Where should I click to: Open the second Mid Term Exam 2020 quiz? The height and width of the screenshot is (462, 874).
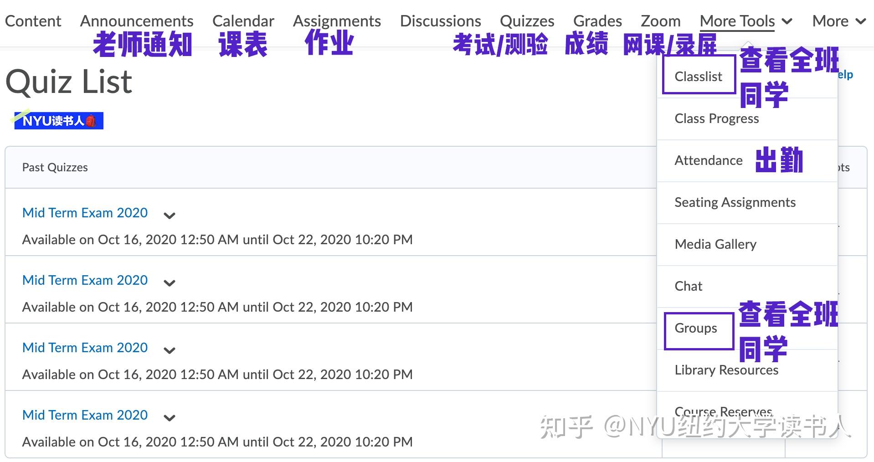pyautogui.click(x=84, y=280)
